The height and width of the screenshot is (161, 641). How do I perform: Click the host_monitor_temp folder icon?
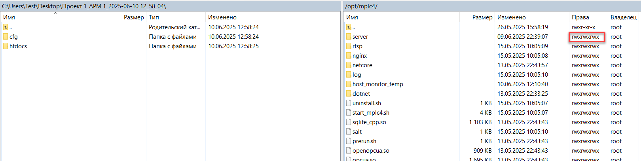point(349,84)
